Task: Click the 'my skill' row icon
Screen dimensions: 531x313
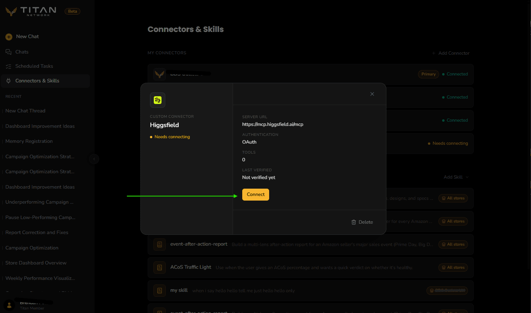Action: pyautogui.click(x=160, y=290)
